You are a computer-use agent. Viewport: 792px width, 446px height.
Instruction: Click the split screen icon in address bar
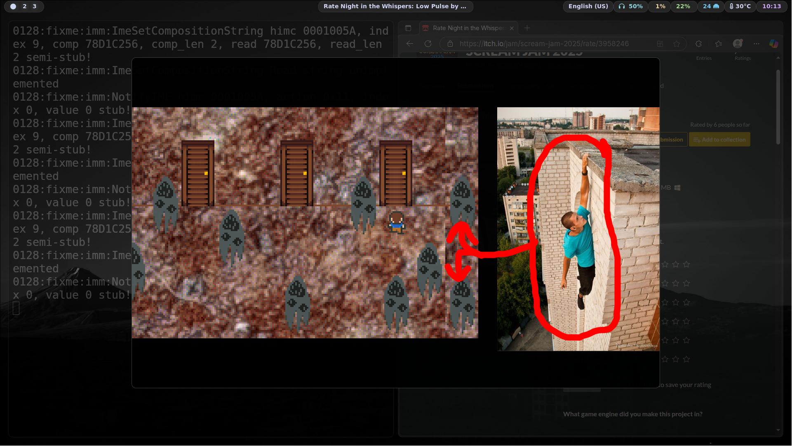(x=660, y=44)
